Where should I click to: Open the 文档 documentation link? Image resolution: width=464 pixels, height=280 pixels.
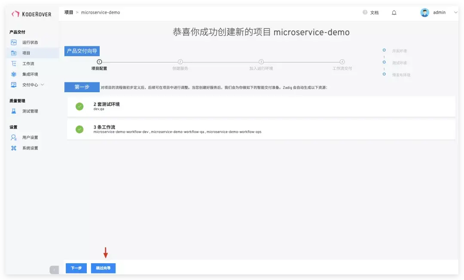(373, 12)
